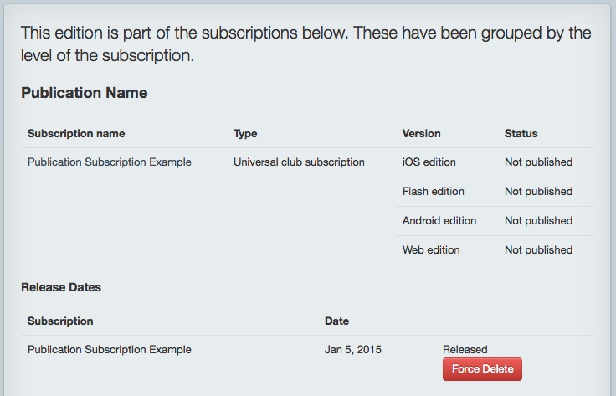Screen dimensions: 616x396
Task: Select the Flash edition row
Action: click(494, 192)
